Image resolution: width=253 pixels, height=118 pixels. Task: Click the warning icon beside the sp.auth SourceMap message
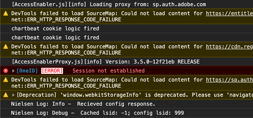6,80
